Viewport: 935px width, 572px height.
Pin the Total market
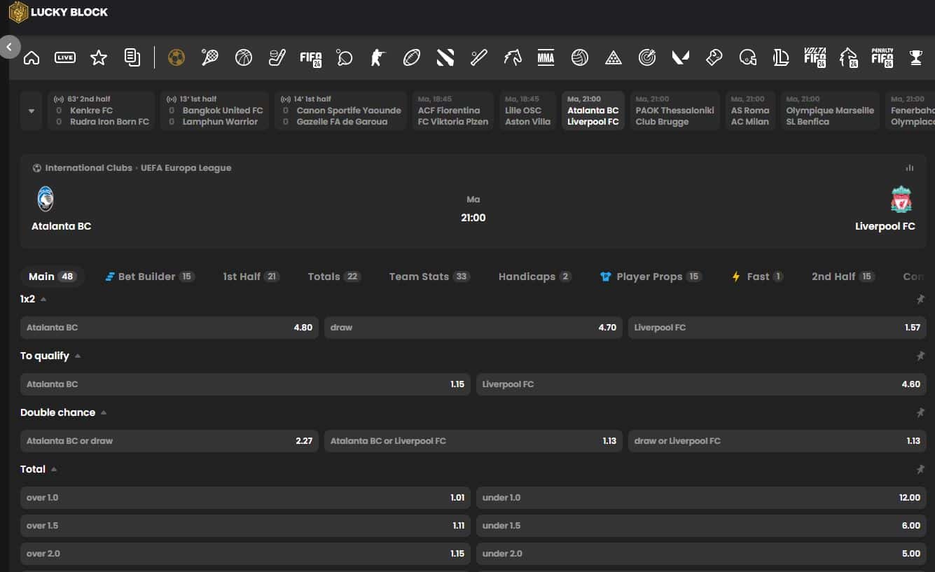click(x=920, y=470)
